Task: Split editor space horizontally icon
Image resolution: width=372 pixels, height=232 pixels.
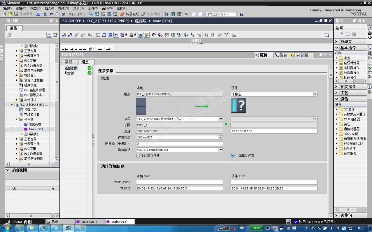Action: pos(194,14)
